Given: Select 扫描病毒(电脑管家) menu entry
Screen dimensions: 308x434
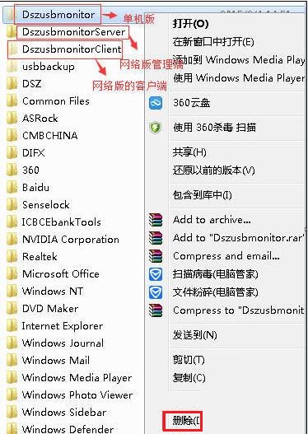Looking at the screenshot, I should tap(215, 274).
